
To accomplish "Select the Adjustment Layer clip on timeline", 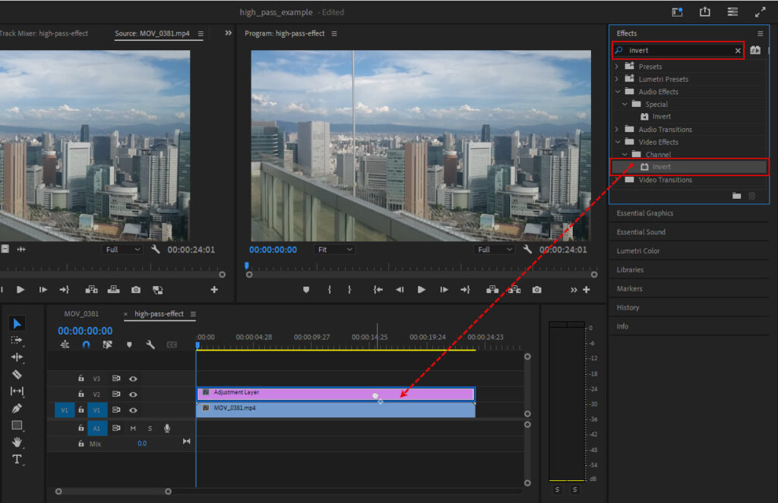I will 304,393.
